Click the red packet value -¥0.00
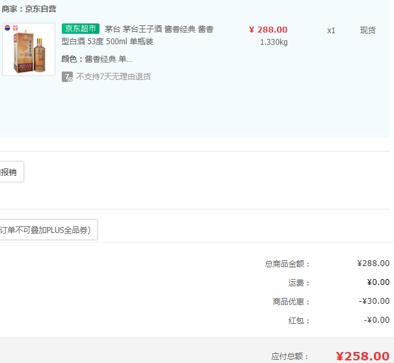This screenshot has width=394, height=363. [376, 320]
